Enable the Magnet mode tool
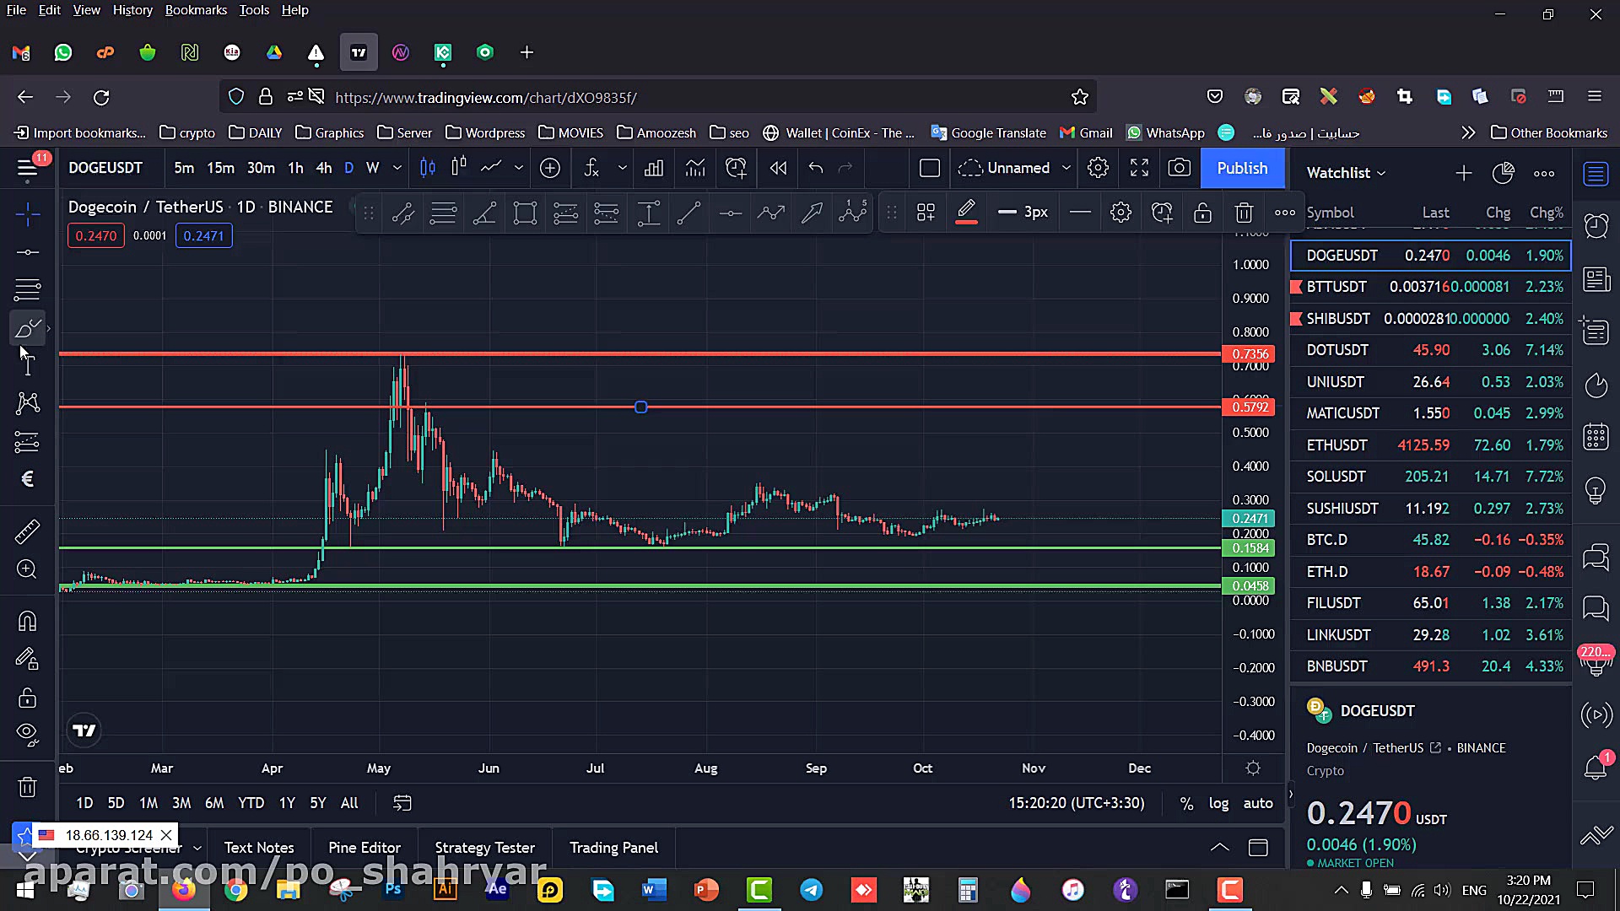 (x=27, y=622)
